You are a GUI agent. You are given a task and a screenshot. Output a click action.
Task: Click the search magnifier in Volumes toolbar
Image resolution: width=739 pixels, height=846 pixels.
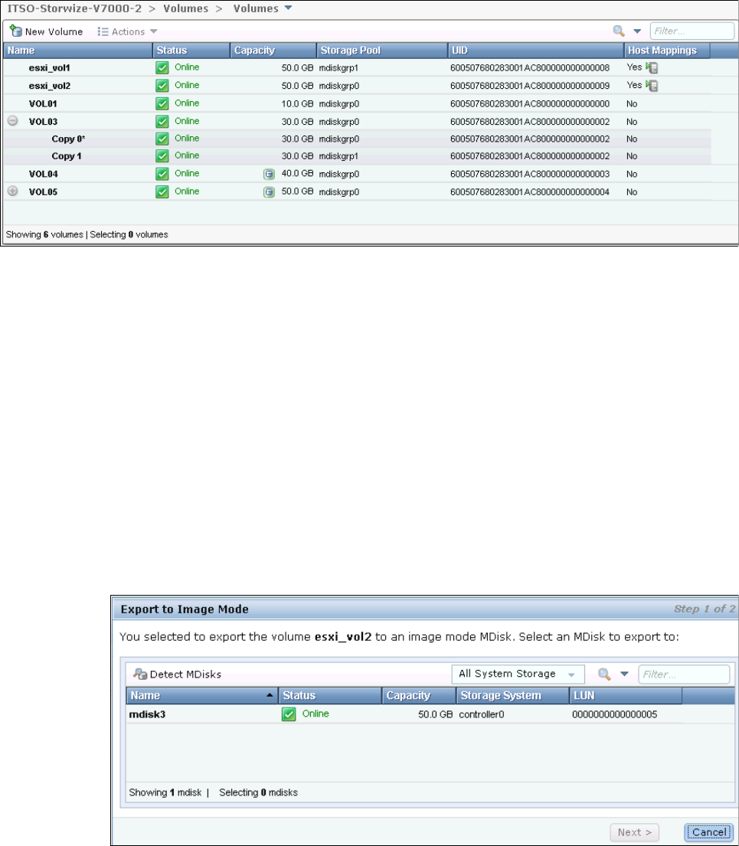coord(618,31)
